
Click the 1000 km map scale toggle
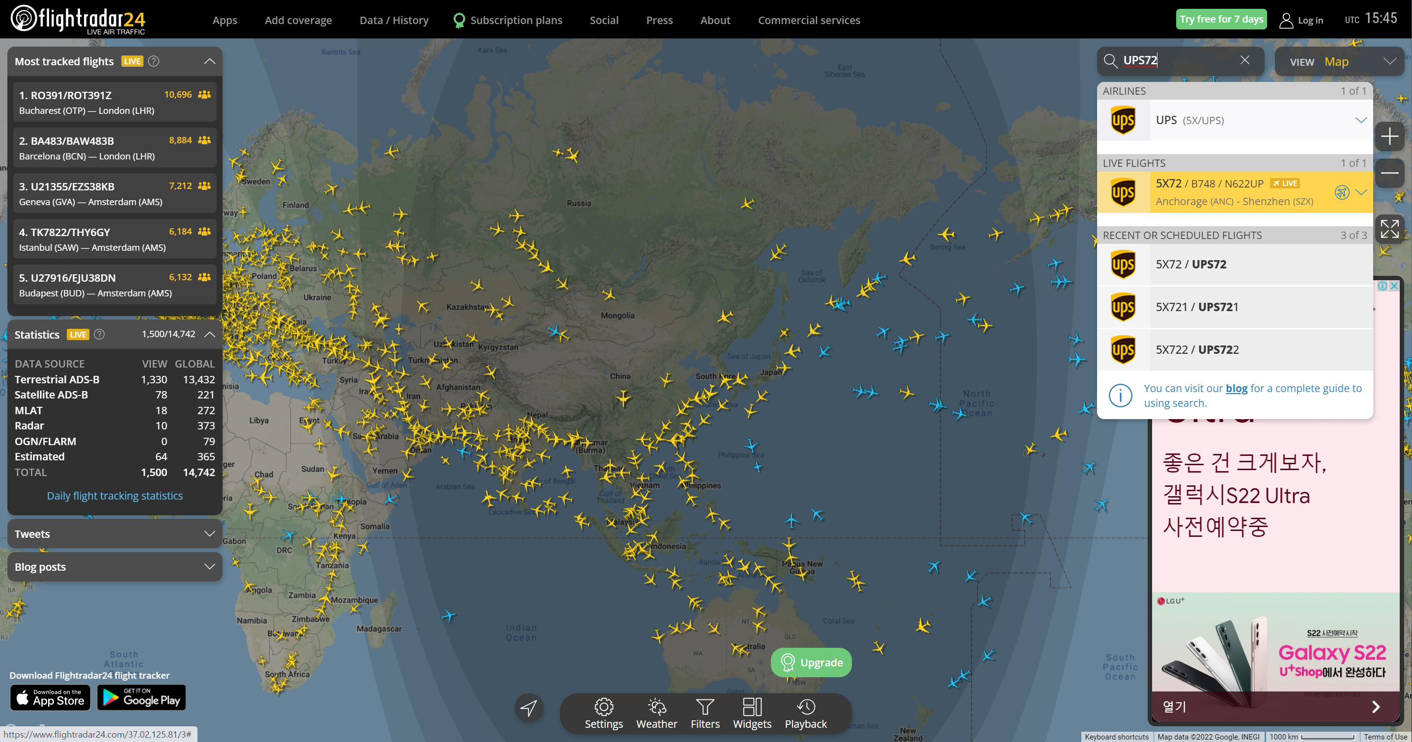click(x=1311, y=737)
